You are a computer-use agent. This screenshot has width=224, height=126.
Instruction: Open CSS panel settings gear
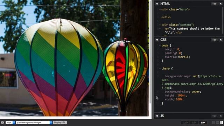[157, 40]
